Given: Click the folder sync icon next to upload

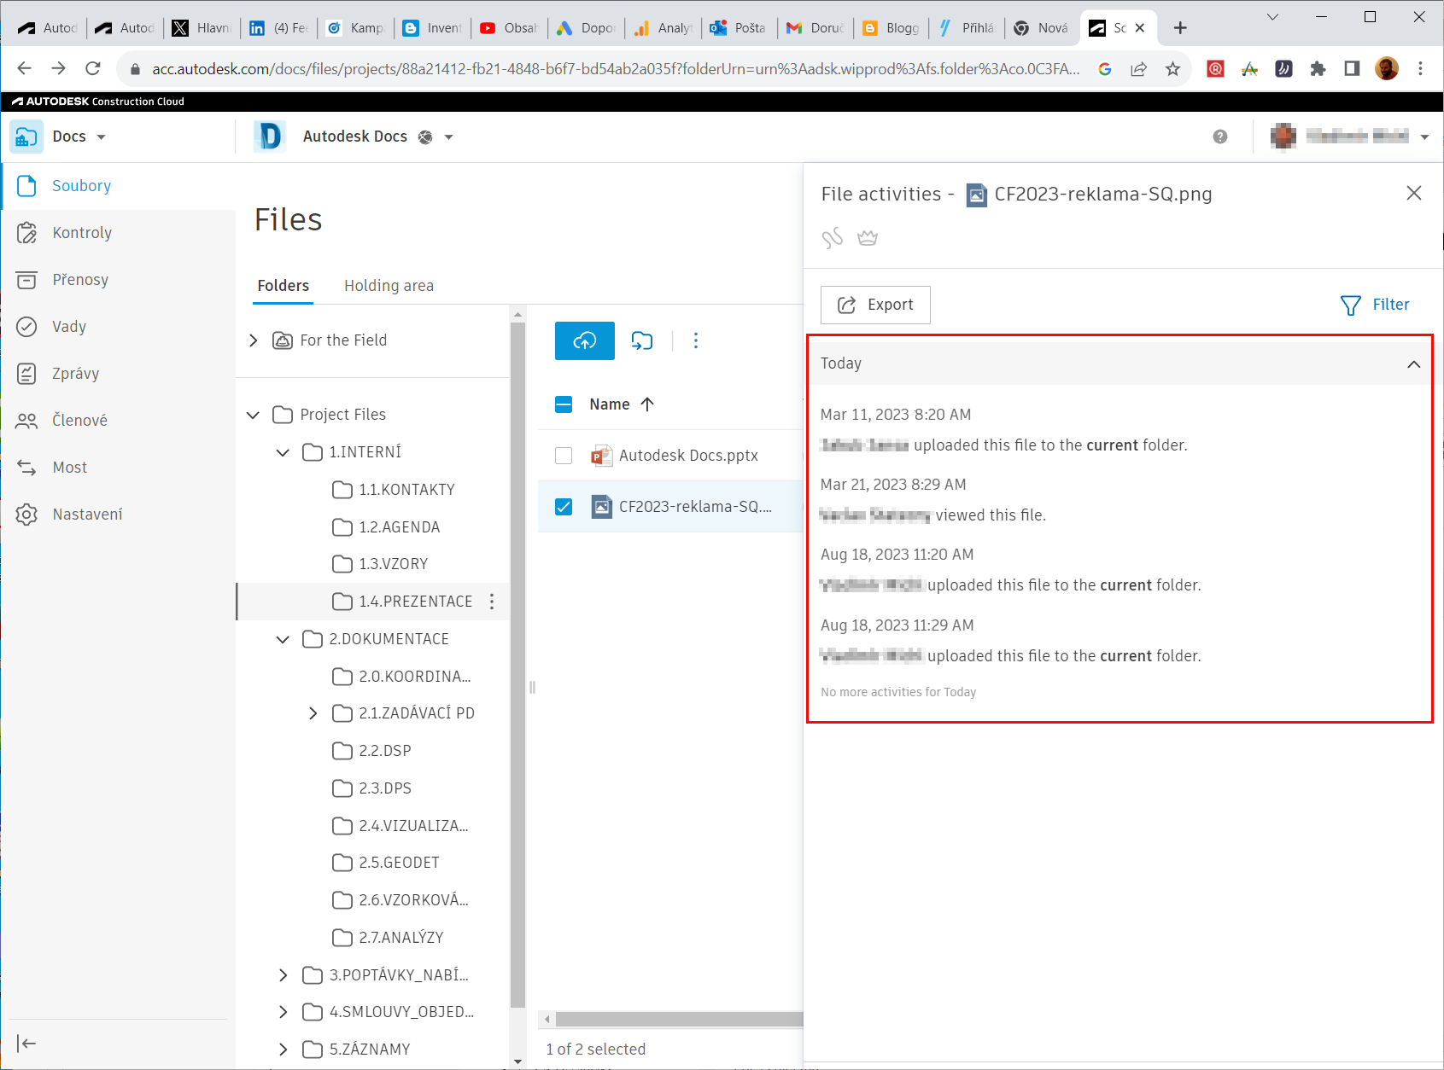Looking at the screenshot, I should [x=641, y=340].
